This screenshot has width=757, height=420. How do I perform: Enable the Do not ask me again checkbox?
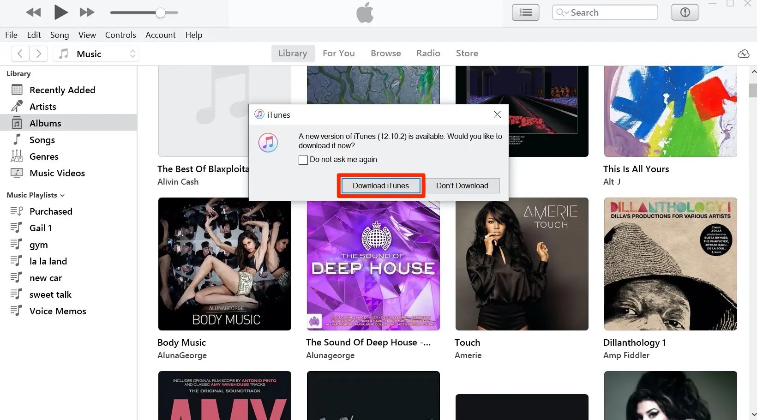coord(303,160)
